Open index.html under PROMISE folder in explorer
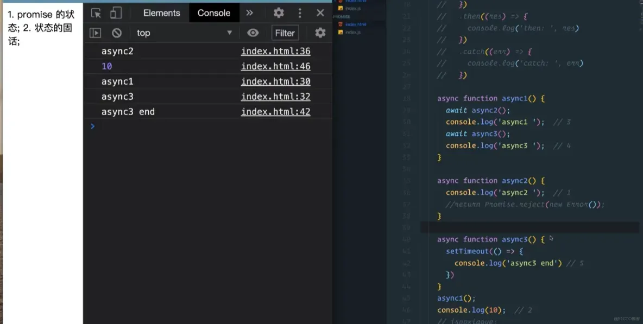This screenshot has width=643, height=324. point(356,24)
